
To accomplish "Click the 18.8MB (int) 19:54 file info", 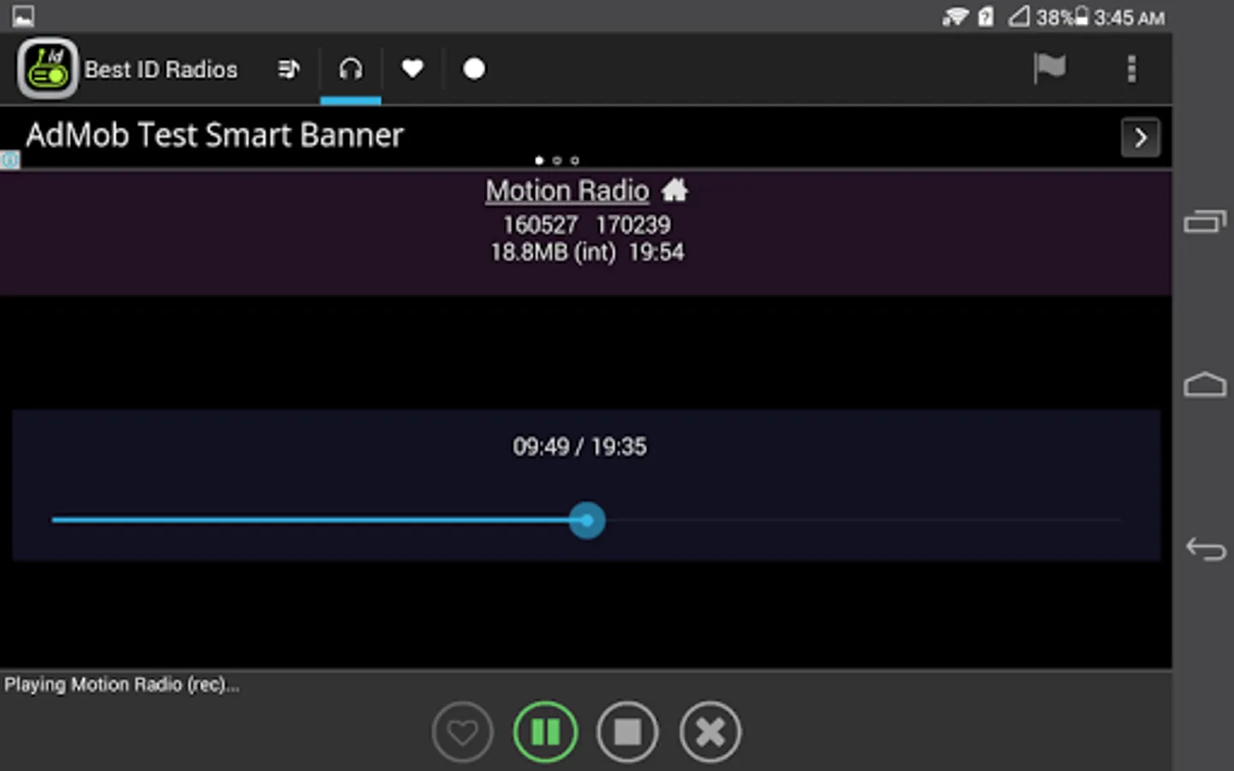I will pos(587,253).
